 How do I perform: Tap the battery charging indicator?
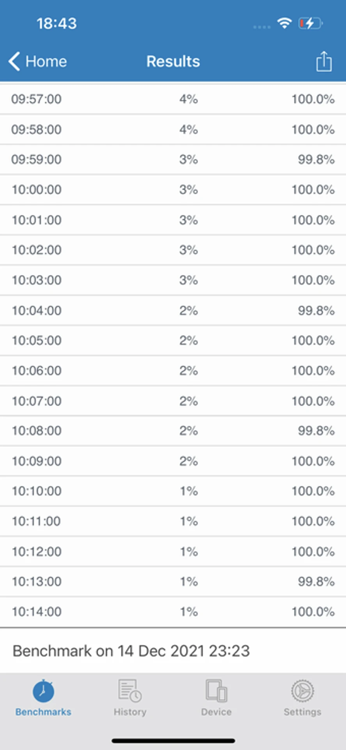tap(311, 23)
